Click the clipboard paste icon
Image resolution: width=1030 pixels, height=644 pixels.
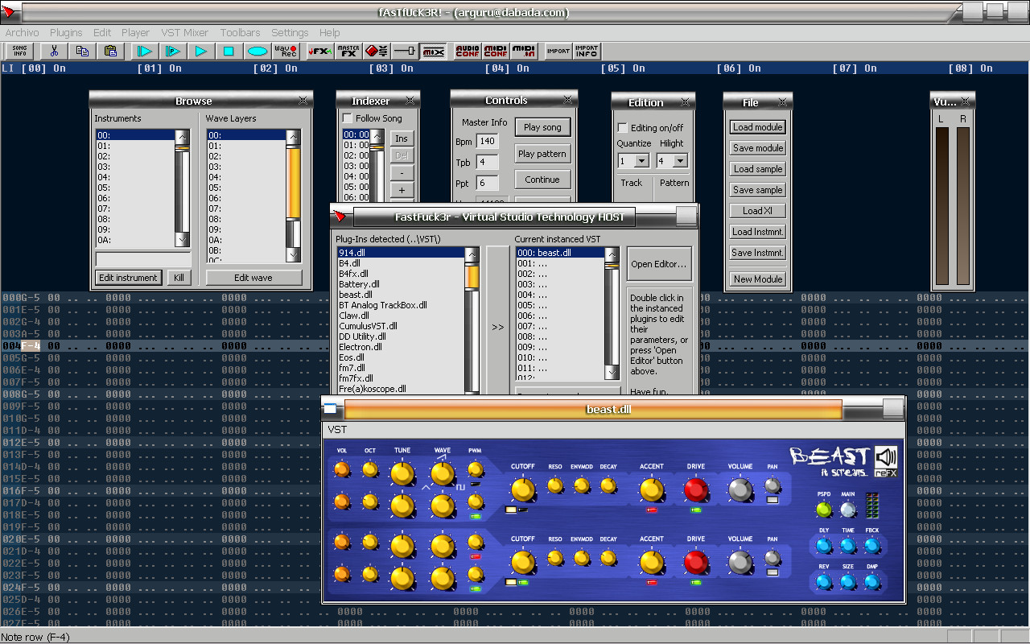[110, 51]
